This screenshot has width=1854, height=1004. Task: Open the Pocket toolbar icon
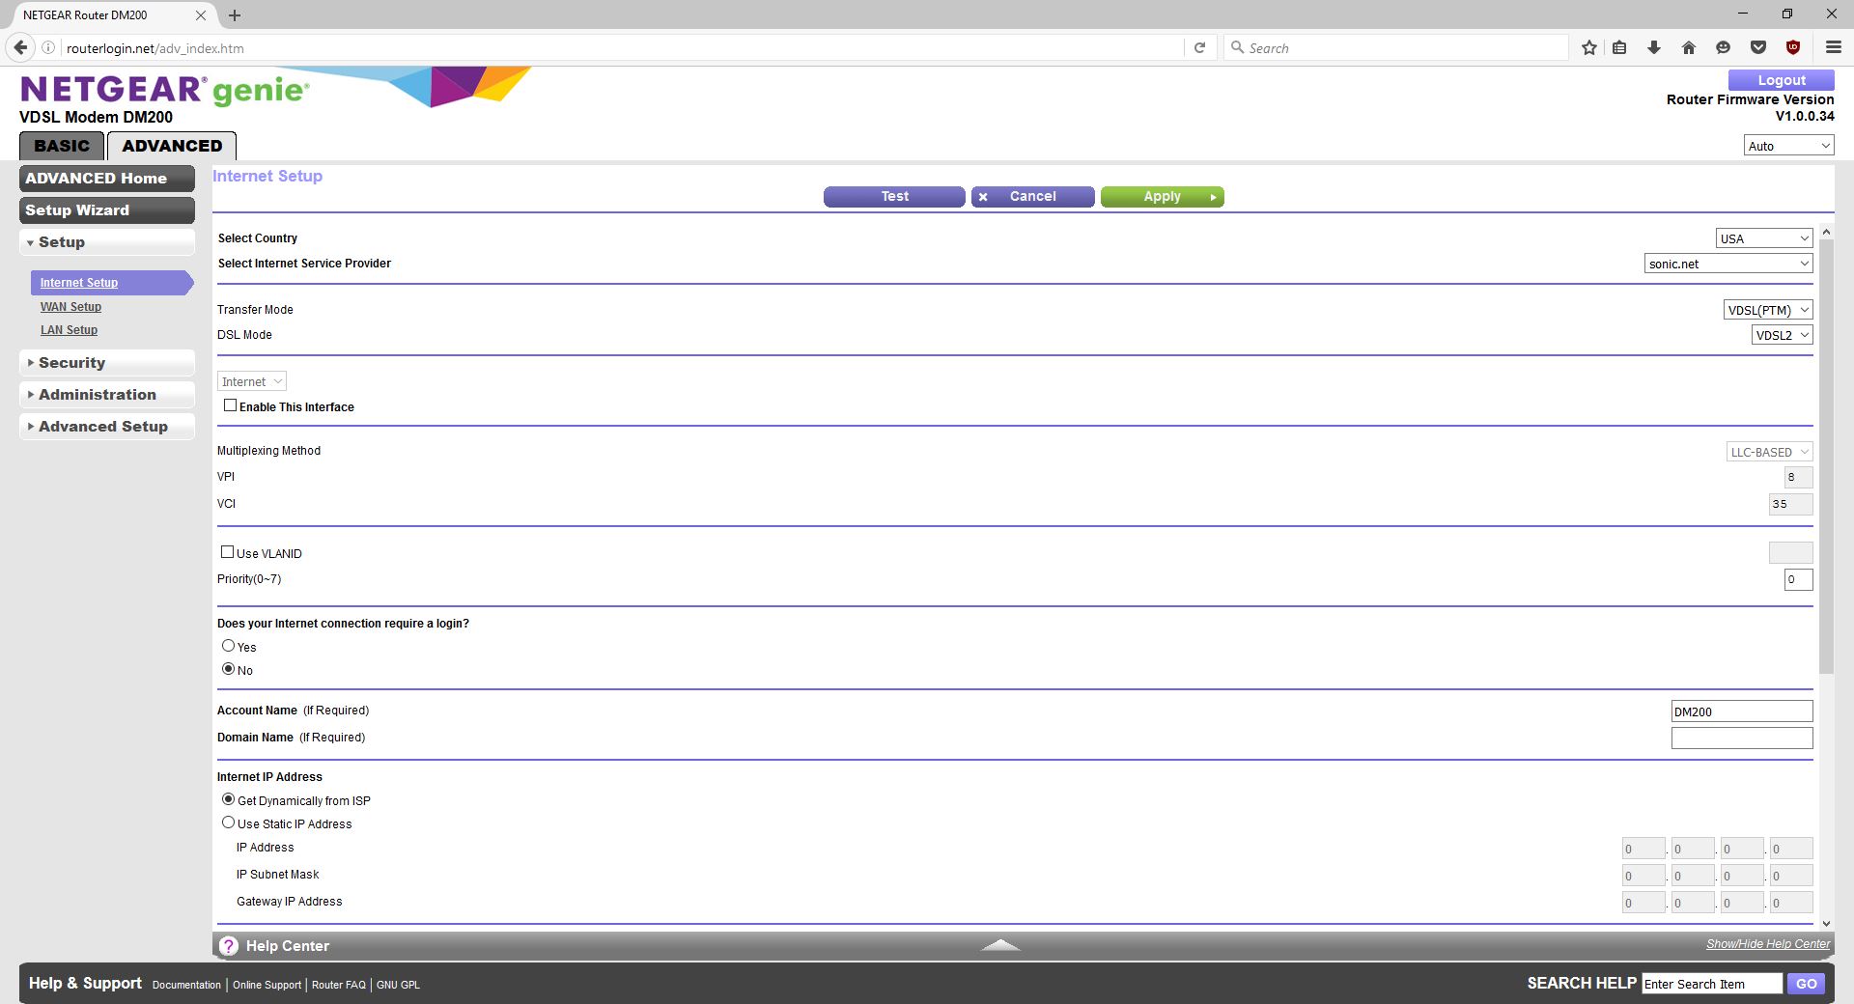click(x=1758, y=47)
